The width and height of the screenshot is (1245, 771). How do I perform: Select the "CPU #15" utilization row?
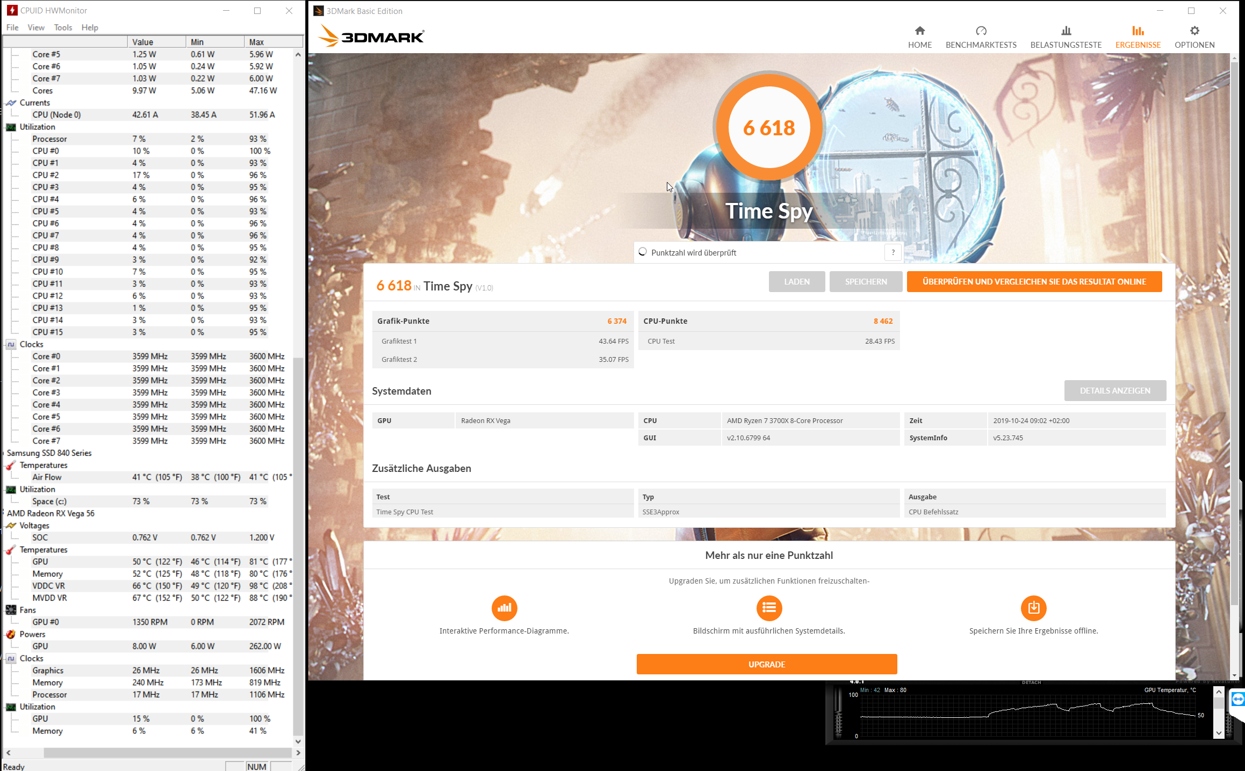tap(149, 332)
